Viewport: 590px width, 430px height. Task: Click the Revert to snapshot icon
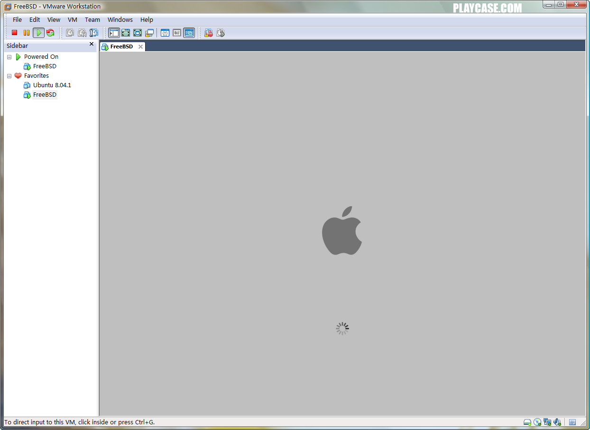pyautogui.click(x=82, y=33)
